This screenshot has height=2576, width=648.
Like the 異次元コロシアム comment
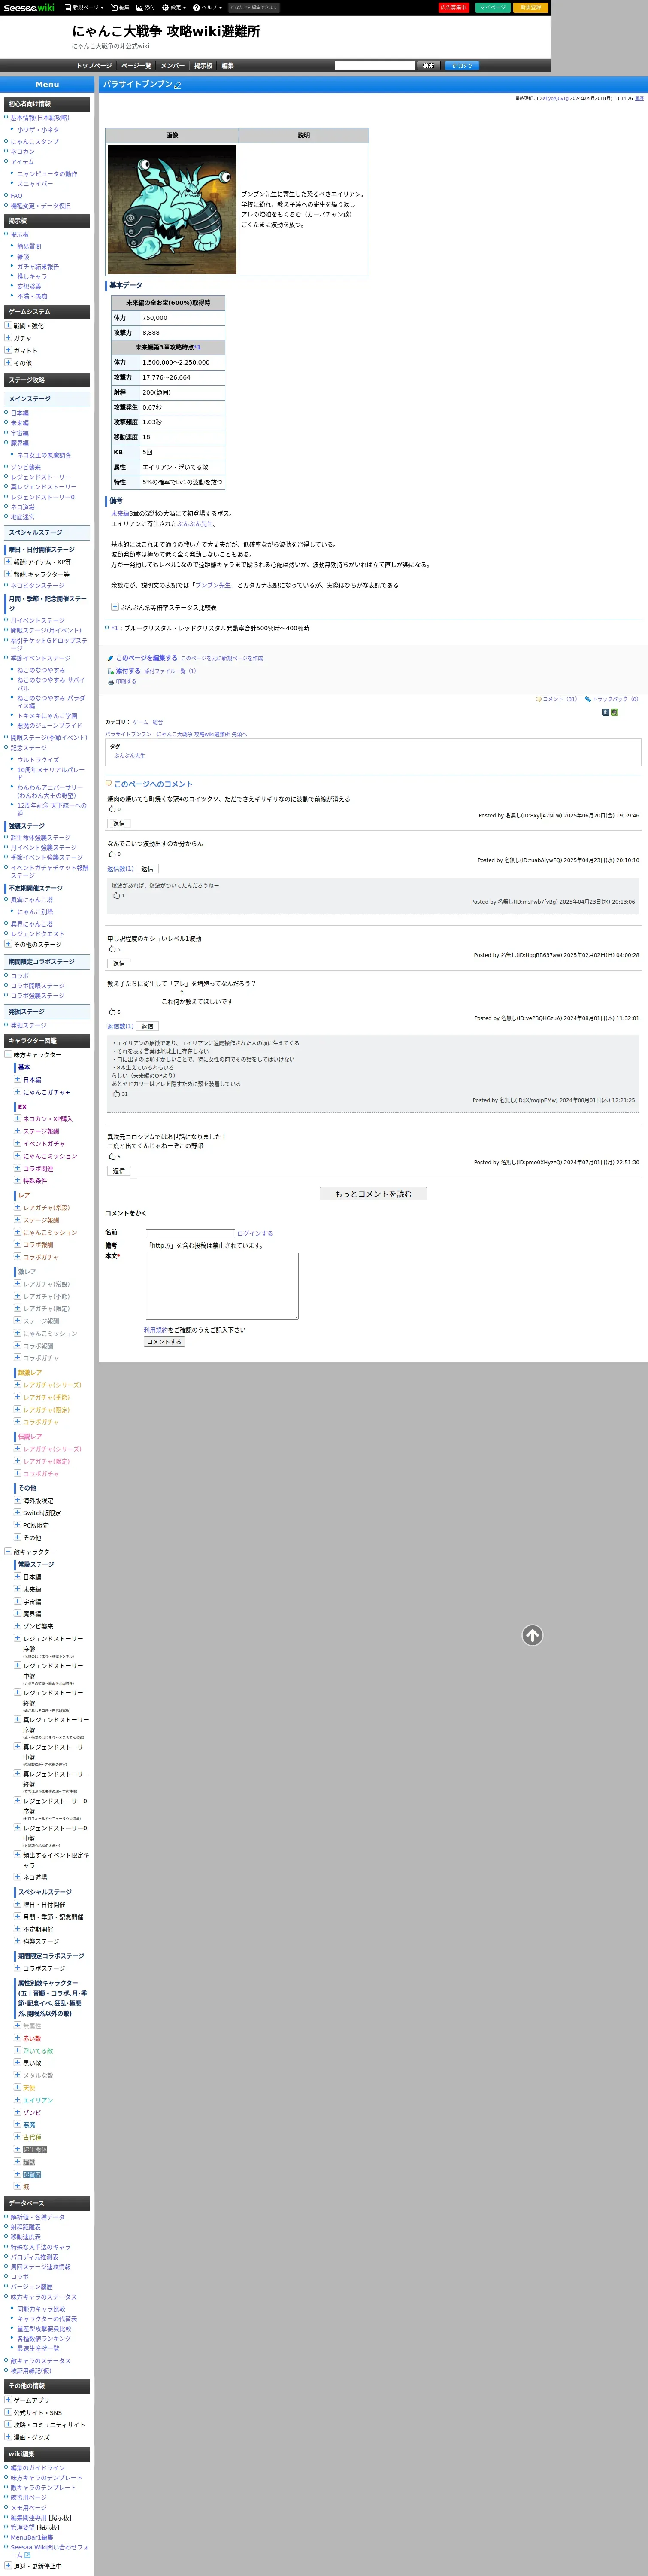(112, 1157)
